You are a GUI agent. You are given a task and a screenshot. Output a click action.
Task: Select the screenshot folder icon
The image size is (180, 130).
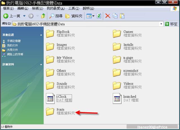(x=117, y=72)
